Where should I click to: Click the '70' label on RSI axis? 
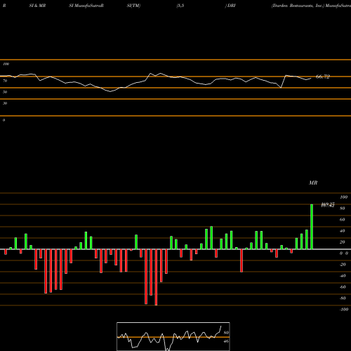[x=5, y=81]
